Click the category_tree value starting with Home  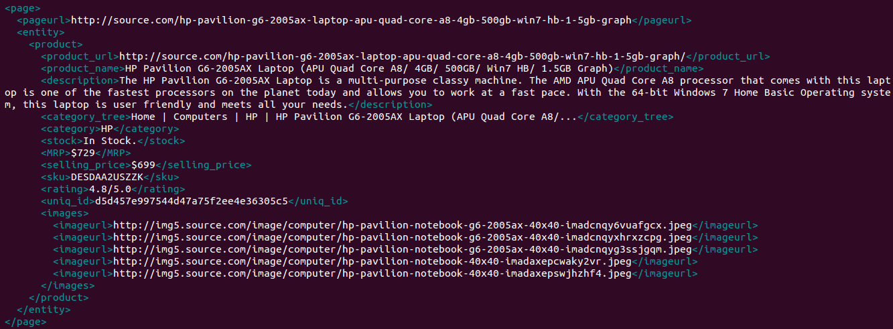click(x=354, y=117)
